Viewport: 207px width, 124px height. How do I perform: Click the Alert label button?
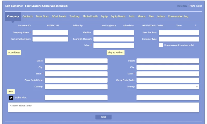click(x=11, y=91)
